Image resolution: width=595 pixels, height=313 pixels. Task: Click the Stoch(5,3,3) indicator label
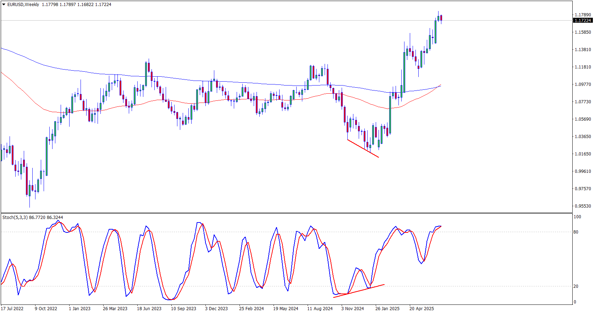(15, 217)
